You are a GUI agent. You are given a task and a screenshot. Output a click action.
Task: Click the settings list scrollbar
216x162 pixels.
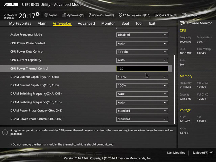coord(174,89)
